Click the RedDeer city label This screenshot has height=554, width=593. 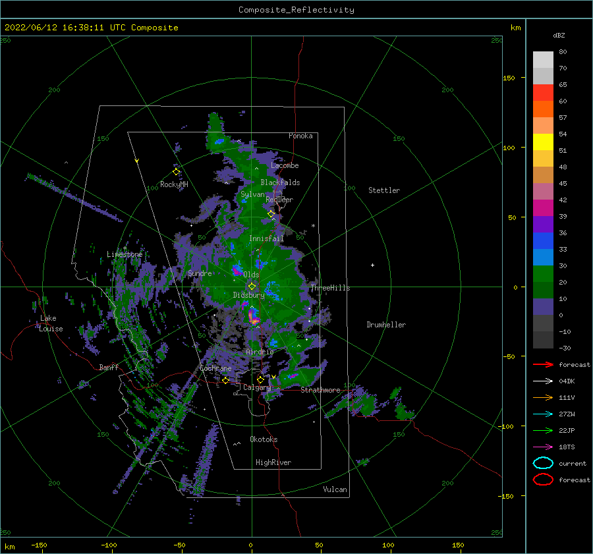(279, 200)
